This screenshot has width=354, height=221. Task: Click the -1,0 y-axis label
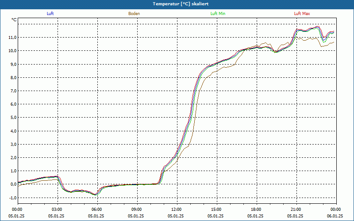(12, 198)
